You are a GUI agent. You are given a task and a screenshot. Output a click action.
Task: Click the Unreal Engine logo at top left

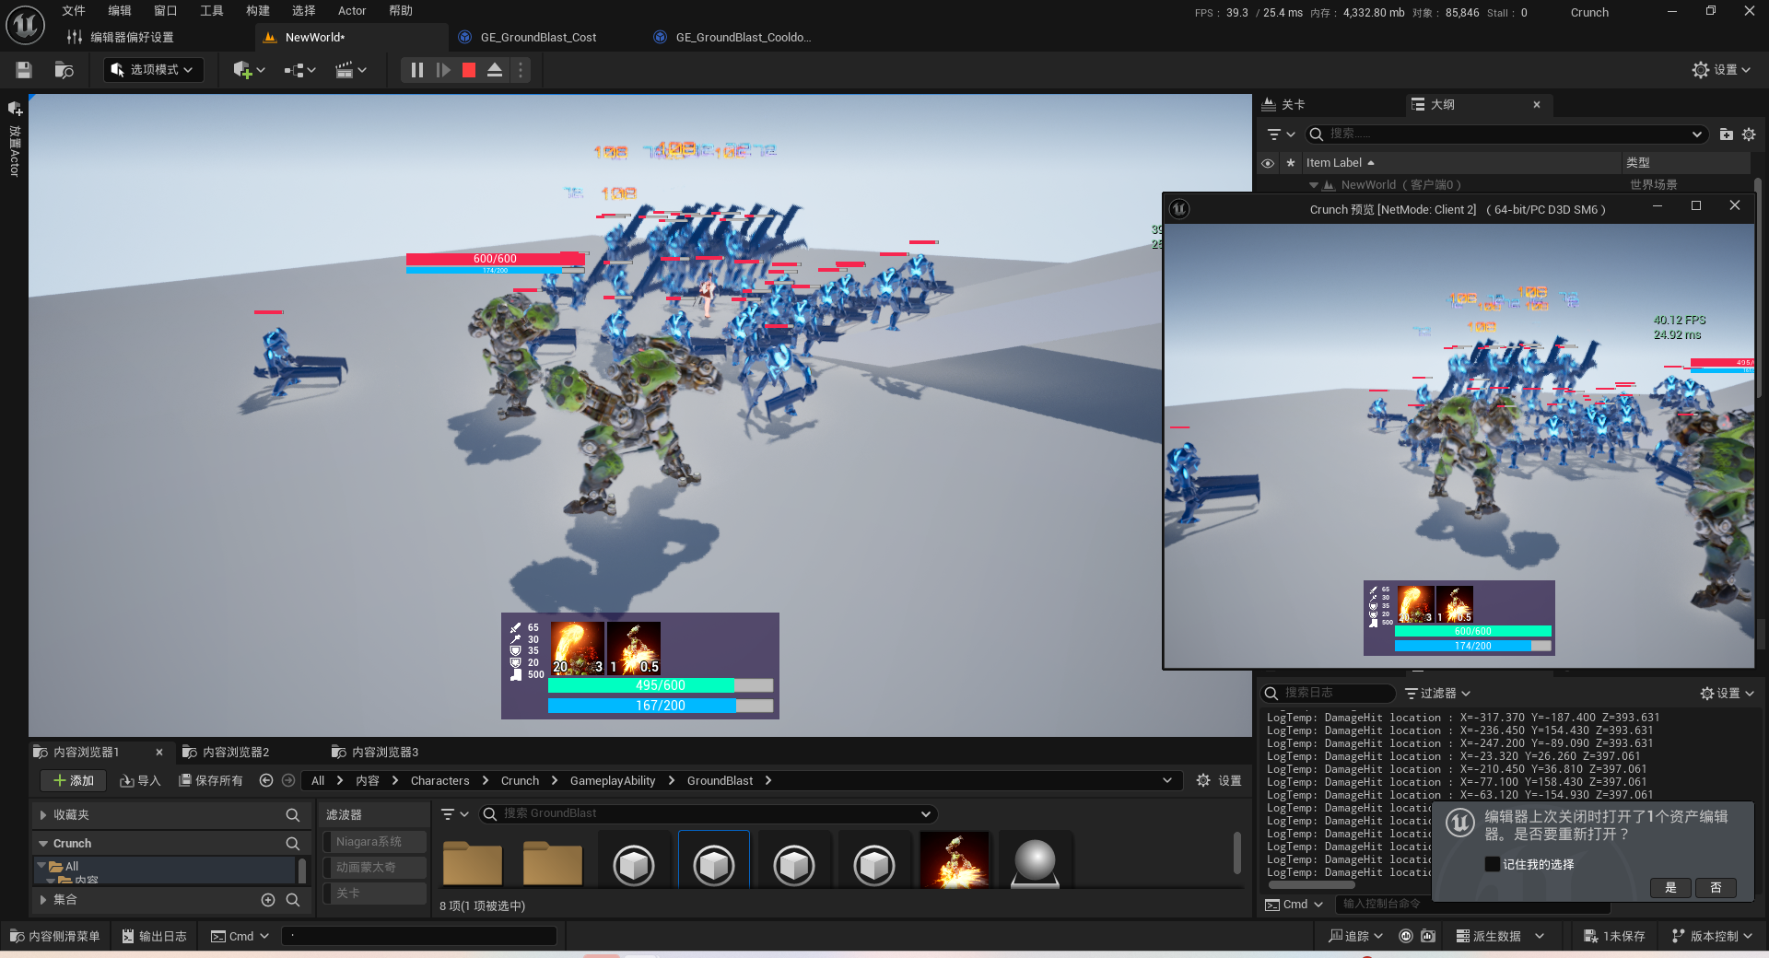click(x=25, y=25)
